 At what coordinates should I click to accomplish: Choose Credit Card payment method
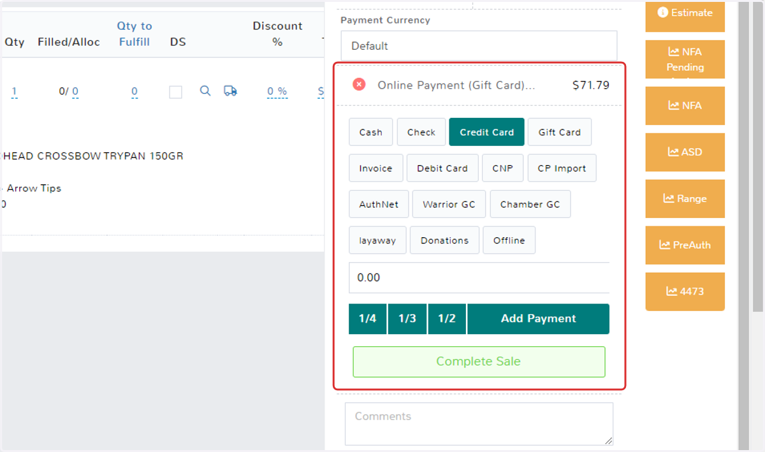pyautogui.click(x=487, y=132)
